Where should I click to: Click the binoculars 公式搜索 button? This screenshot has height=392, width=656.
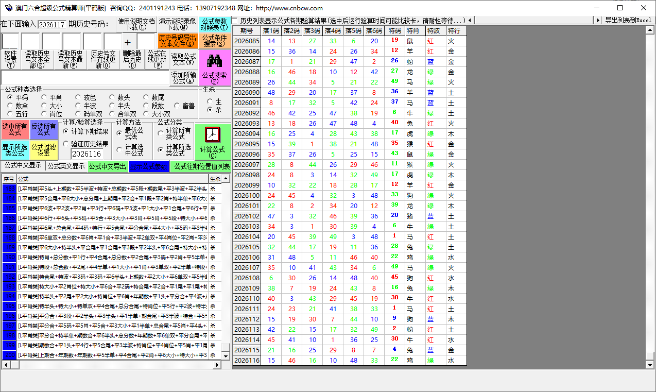point(214,67)
